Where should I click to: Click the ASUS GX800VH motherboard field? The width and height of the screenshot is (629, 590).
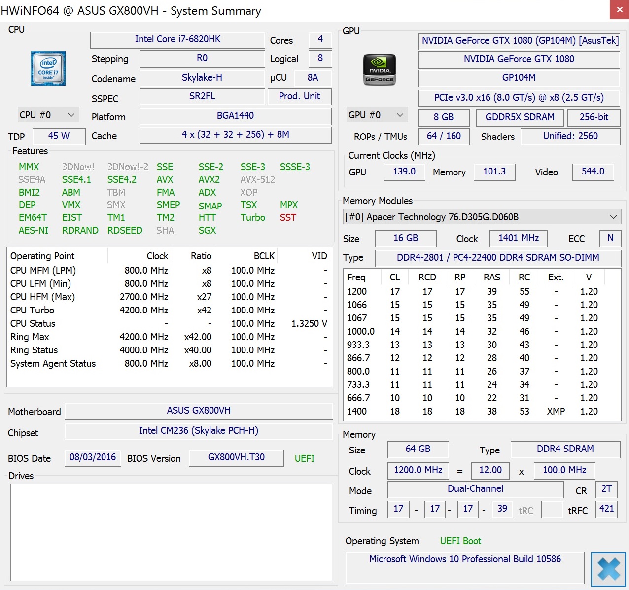coord(199,411)
